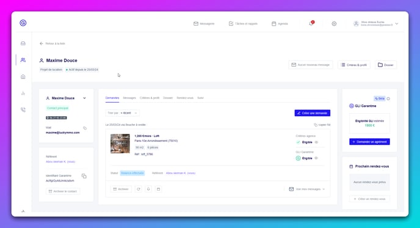
Task: Click the Référent link in request card
Action: click(x=181, y=173)
